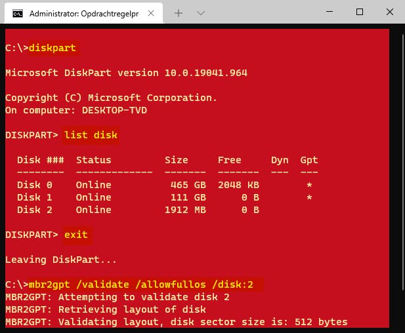
Task: Click the Gpt asterisk for Disk 0
Action: [x=309, y=185]
